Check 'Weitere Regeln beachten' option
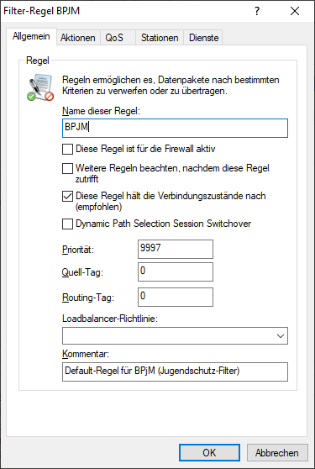 (67, 168)
